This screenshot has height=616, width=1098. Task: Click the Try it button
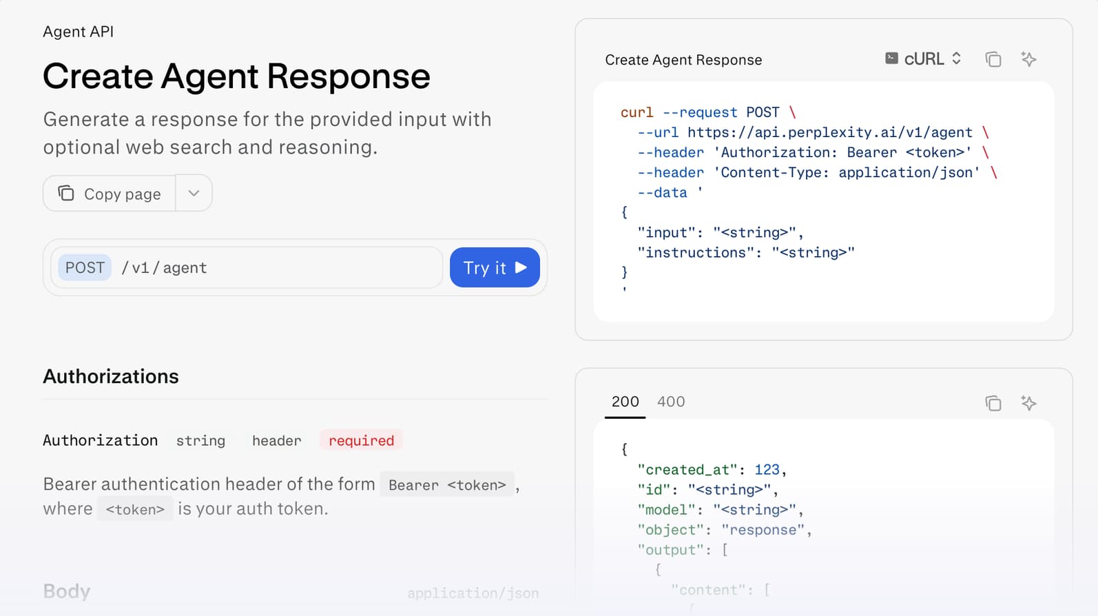tap(495, 267)
